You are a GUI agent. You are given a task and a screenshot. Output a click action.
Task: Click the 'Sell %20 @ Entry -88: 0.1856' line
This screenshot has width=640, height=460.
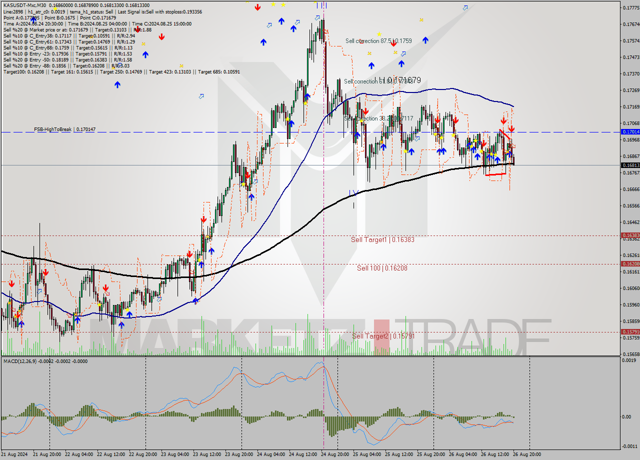click(66, 65)
